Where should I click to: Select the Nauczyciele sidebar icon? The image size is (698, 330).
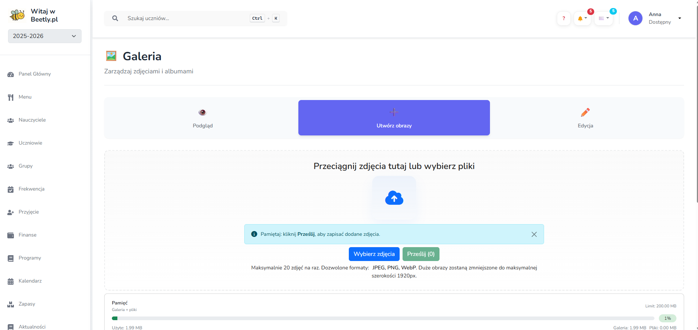(10, 120)
